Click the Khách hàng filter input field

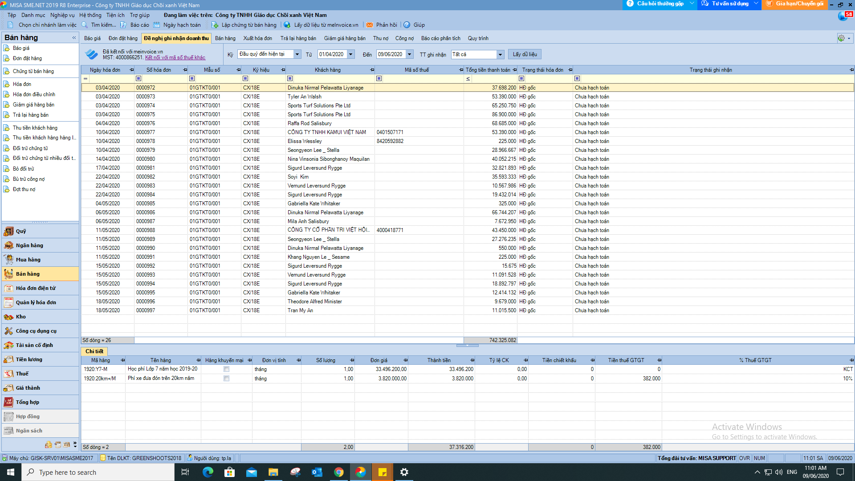pyautogui.click(x=334, y=78)
